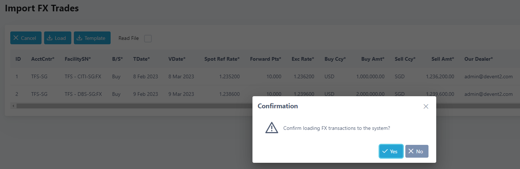520x169 pixels.
Task: Select the TFS - DBS-SG:FX facility cell
Action: tap(83, 94)
